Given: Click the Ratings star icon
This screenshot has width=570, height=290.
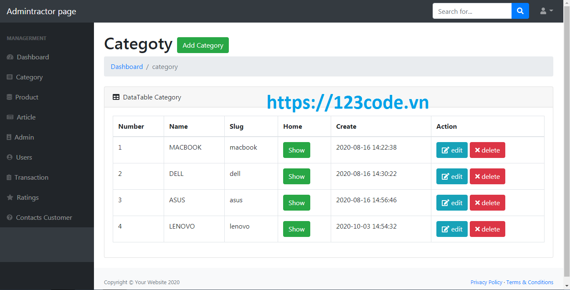Looking at the screenshot, I should tap(9, 197).
